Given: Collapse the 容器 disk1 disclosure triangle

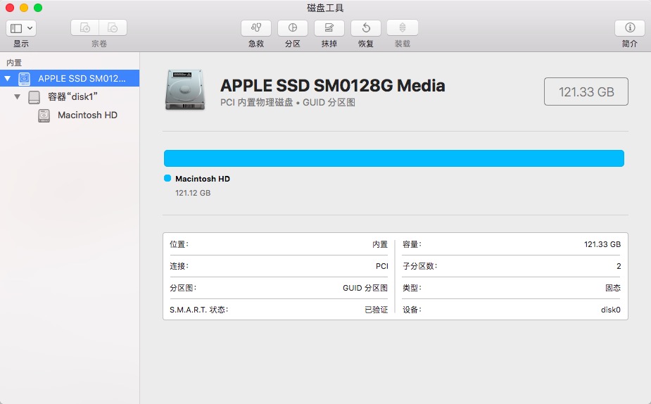Looking at the screenshot, I should [x=17, y=97].
